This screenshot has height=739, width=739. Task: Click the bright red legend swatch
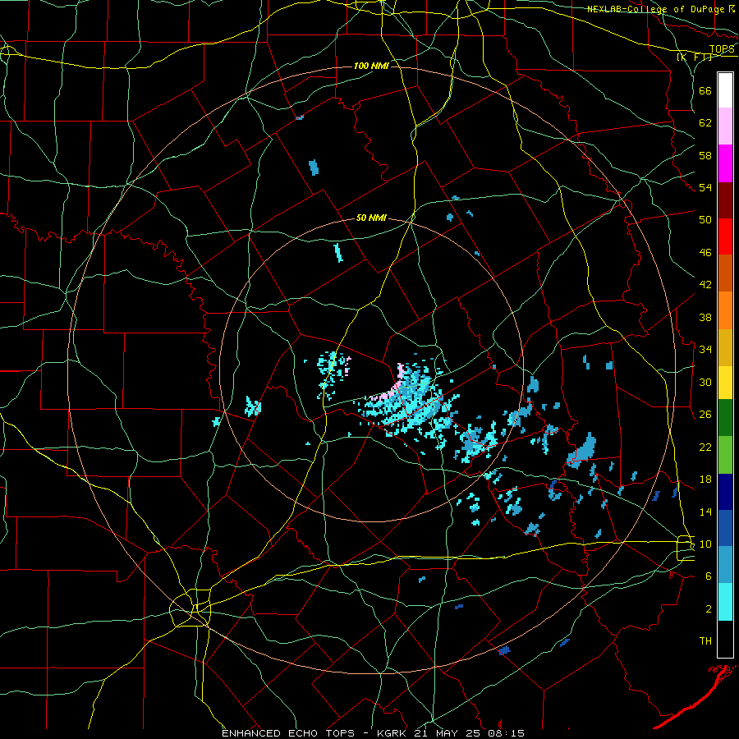coord(725,236)
